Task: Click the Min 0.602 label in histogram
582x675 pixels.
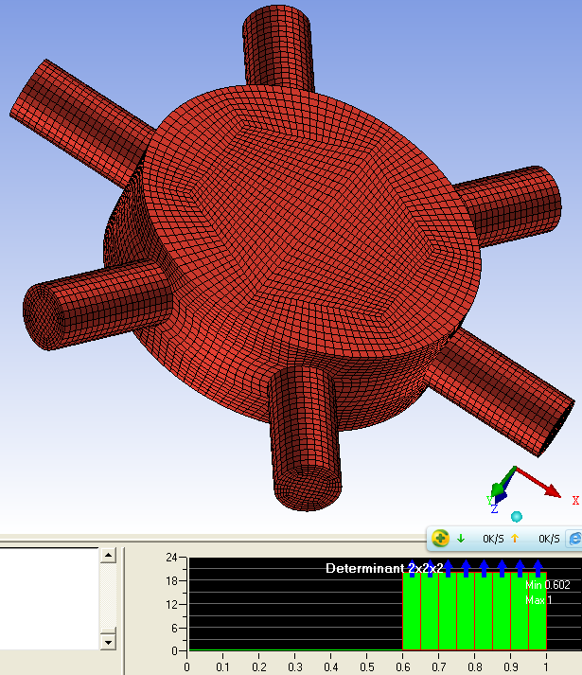Action: click(546, 585)
